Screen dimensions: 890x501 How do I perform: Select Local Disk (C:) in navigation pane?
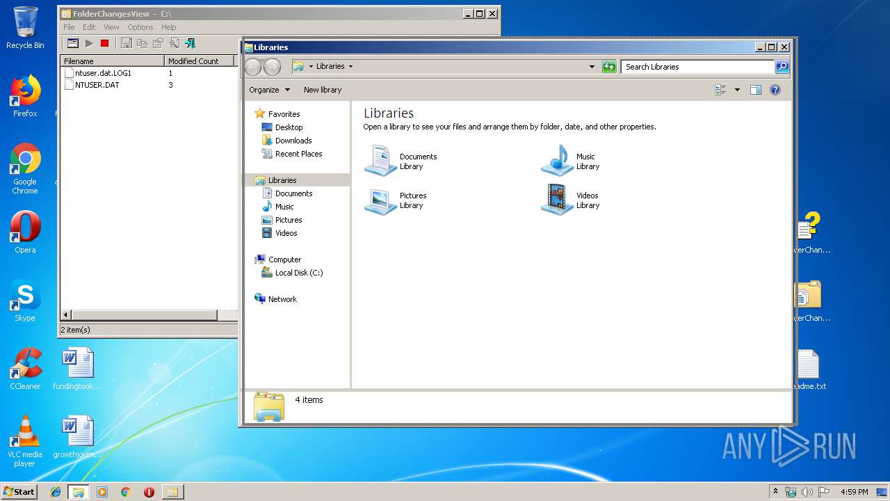pos(292,273)
